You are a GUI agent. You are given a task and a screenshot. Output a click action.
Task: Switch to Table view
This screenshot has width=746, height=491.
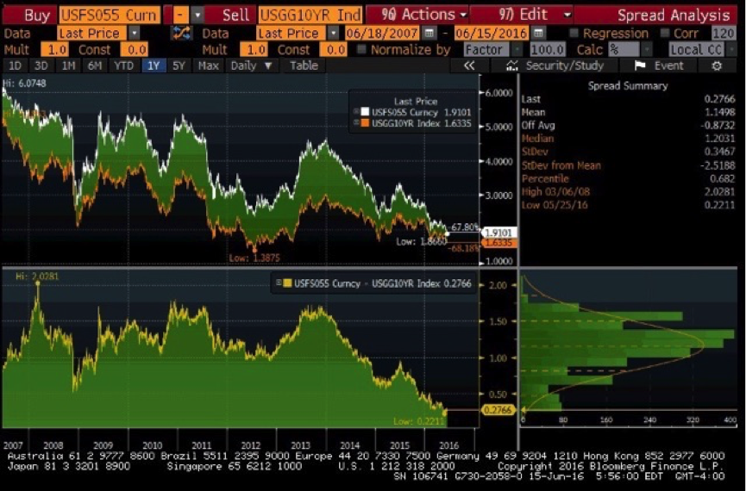click(x=304, y=65)
